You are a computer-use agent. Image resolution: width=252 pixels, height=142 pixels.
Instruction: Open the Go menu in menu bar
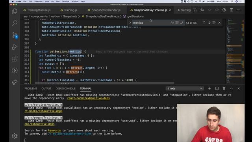52,2
